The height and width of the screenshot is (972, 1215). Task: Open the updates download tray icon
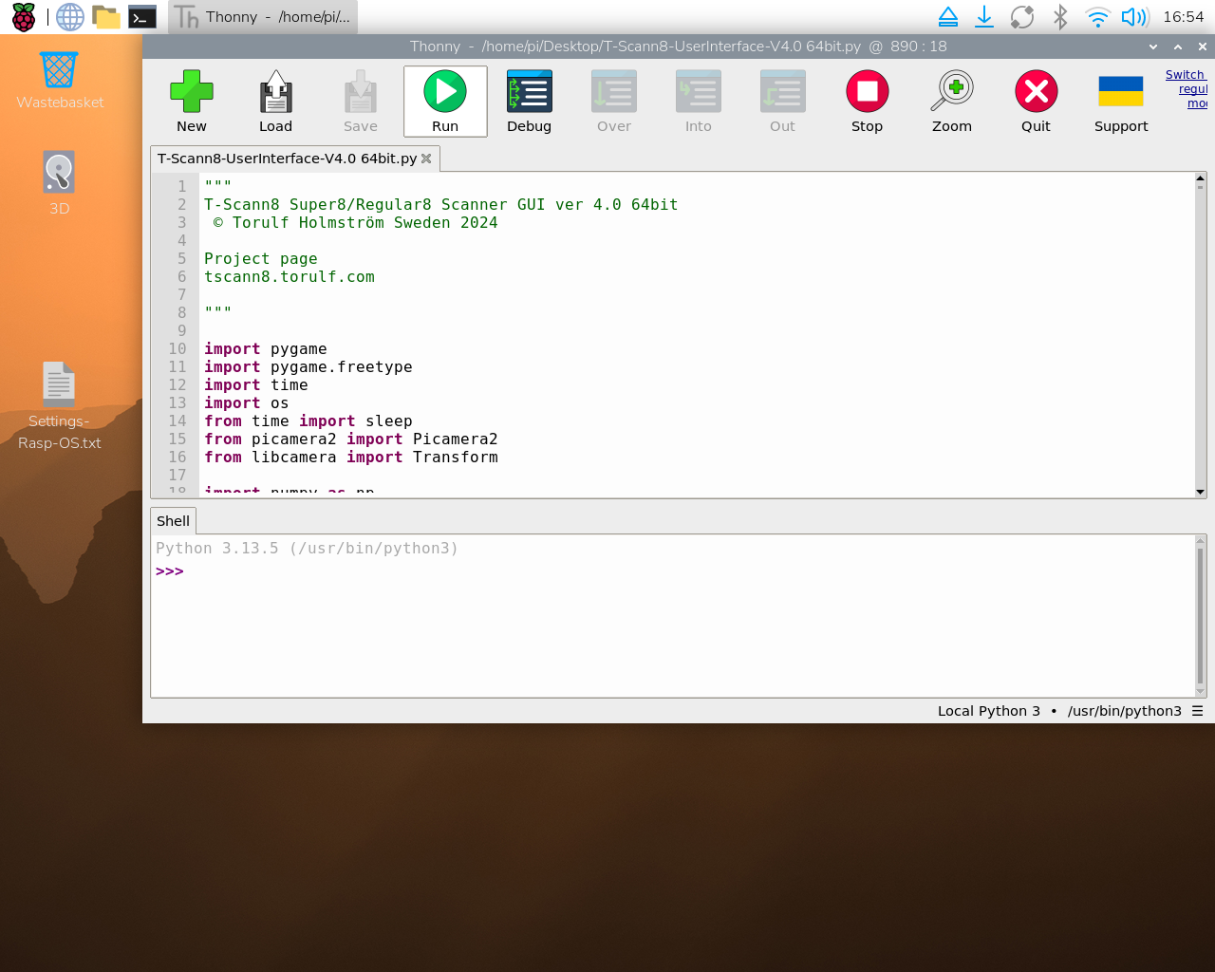point(984,17)
